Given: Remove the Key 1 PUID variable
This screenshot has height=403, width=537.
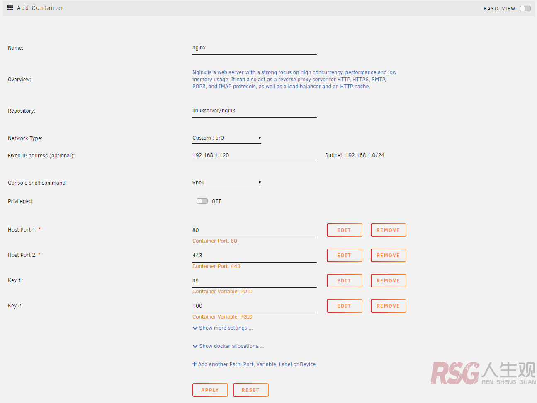Looking at the screenshot, I should pos(389,281).
